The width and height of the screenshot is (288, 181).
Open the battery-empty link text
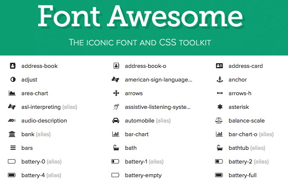(143, 175)
